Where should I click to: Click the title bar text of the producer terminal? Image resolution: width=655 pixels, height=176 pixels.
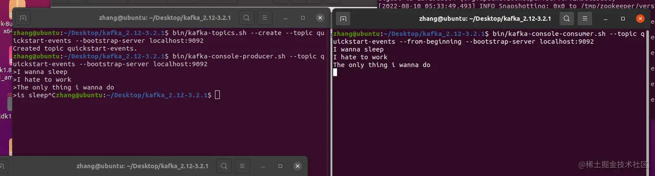point(165,18)
